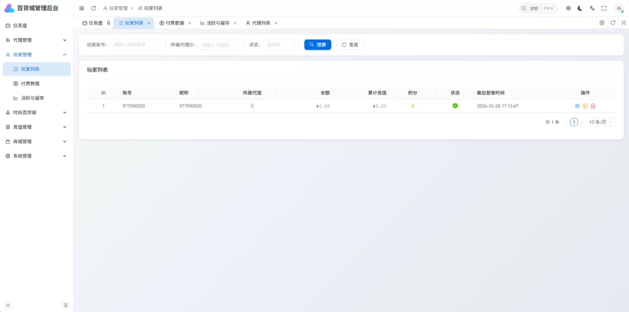
Task: Collapse the 玩家管理 sidebar menu
Action: pos(37,55)
